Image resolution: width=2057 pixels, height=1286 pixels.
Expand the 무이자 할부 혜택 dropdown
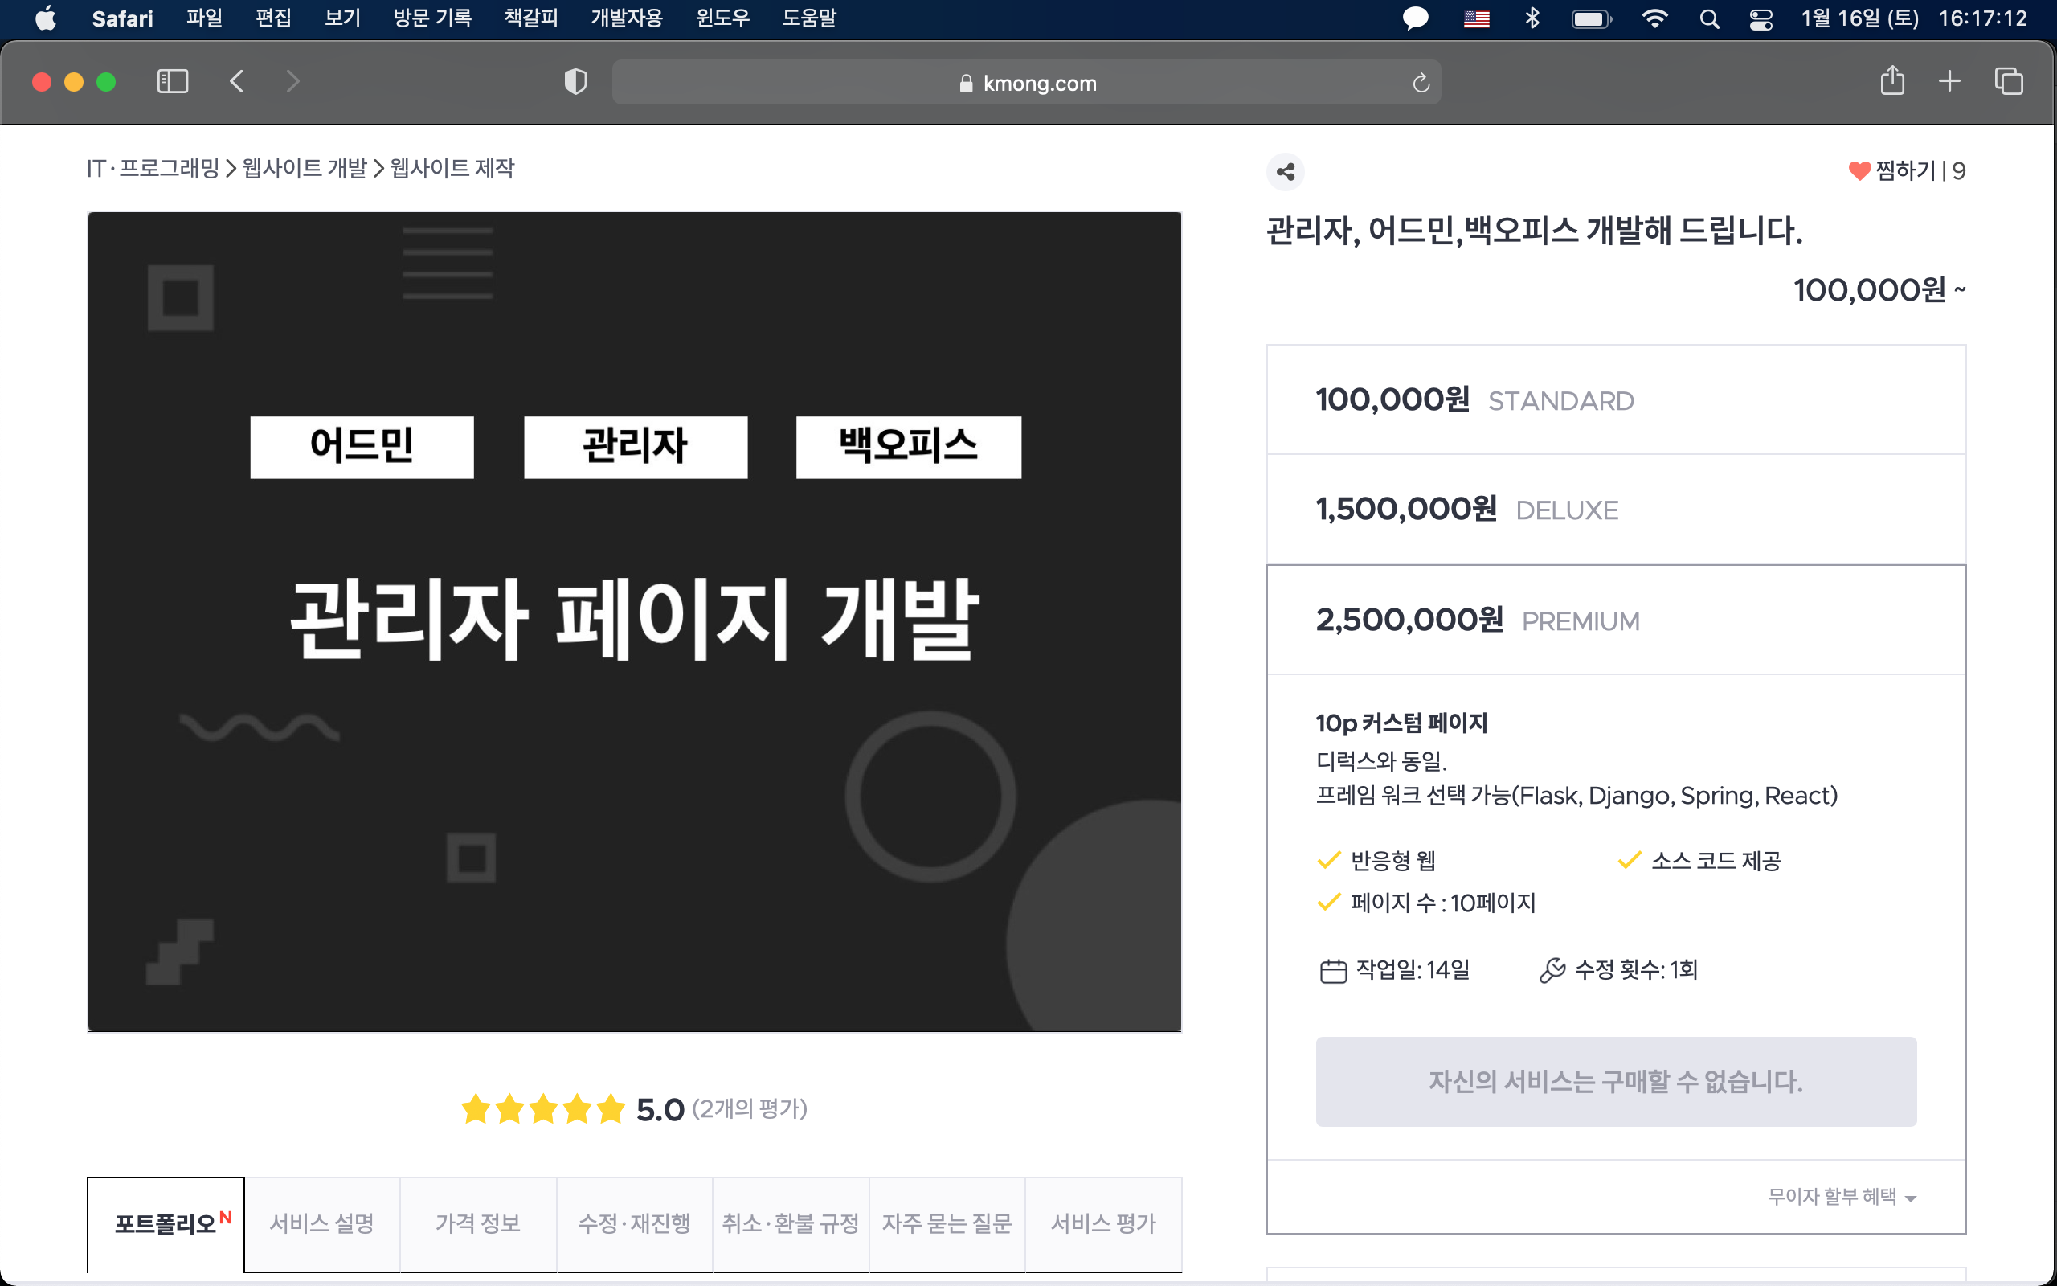pyautogui.click(x=1841, y=1197)
